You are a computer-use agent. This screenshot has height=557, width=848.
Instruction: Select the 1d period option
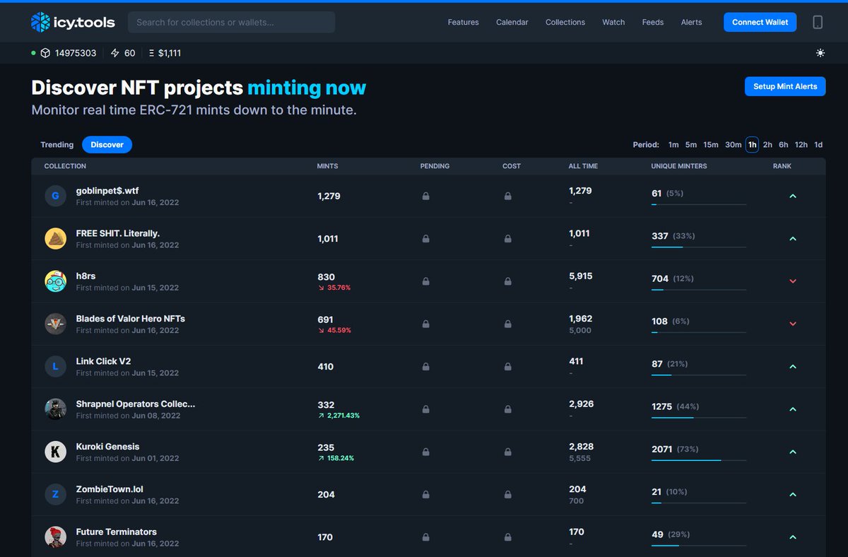[x=818, y=145]
